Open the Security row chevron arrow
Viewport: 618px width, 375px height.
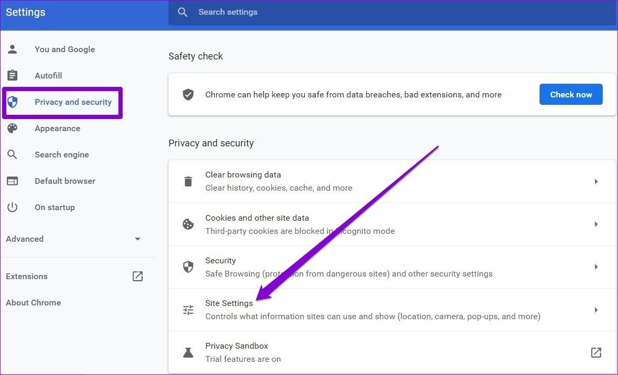pos(596,267)
